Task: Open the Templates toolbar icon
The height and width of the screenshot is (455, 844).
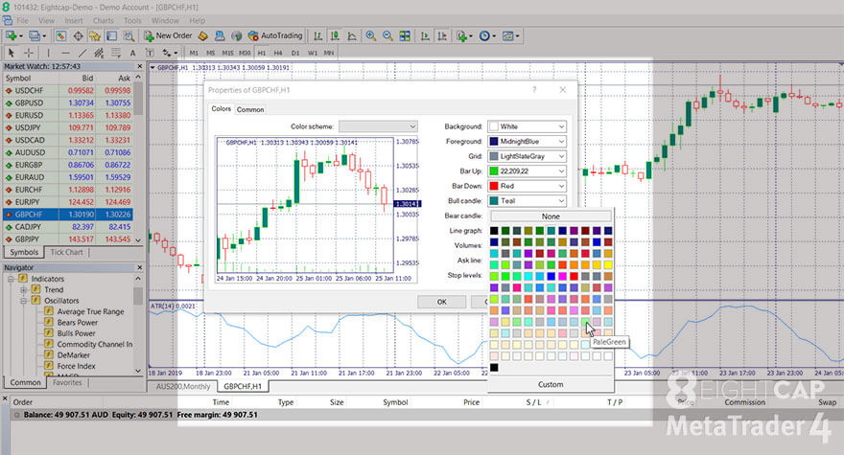Action: coord(510,36)
